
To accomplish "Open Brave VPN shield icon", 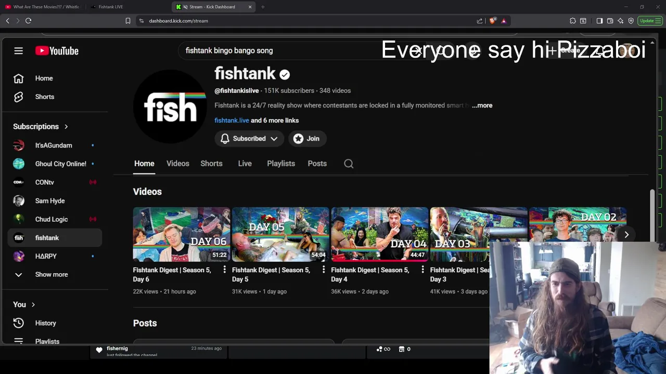I will (631, 21).
